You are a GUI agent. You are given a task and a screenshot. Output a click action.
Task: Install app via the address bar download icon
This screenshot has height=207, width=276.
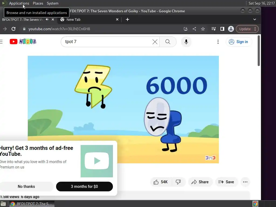(185, 29)
